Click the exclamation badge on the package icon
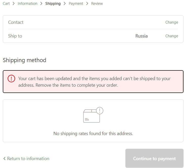The width and height of the screenshot is (184, 168). click(100, 110)
